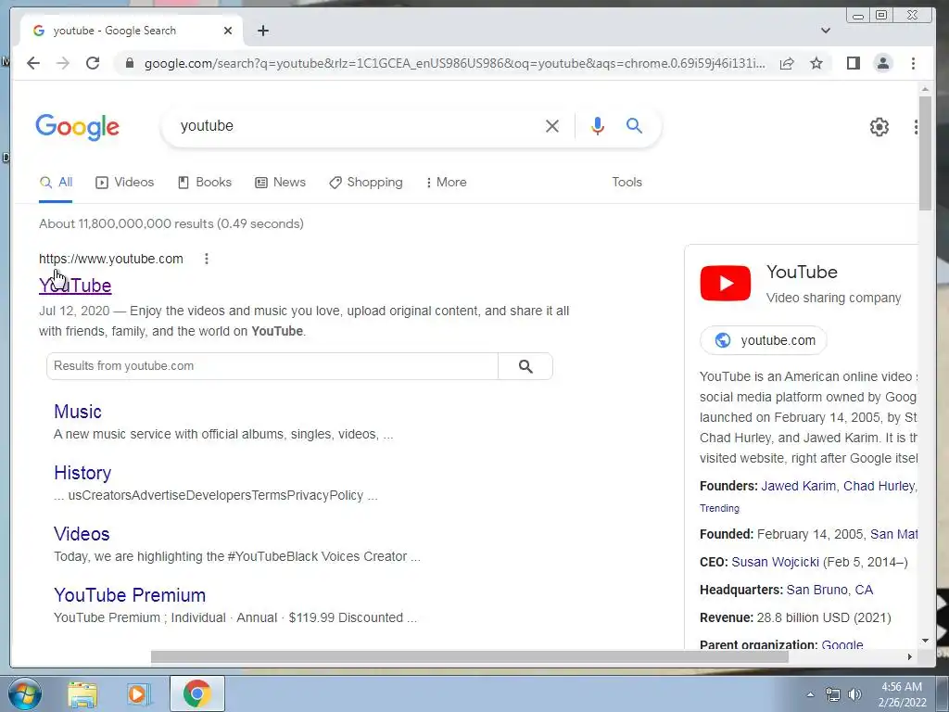Open the YouTube main result link

coord(75,286)
